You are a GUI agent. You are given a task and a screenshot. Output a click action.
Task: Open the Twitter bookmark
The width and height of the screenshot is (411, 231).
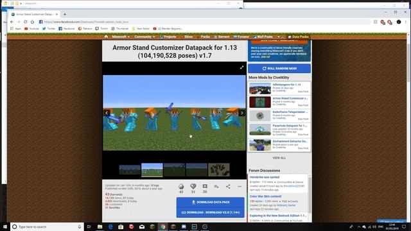pyautogui.click(x=49, y=28)
